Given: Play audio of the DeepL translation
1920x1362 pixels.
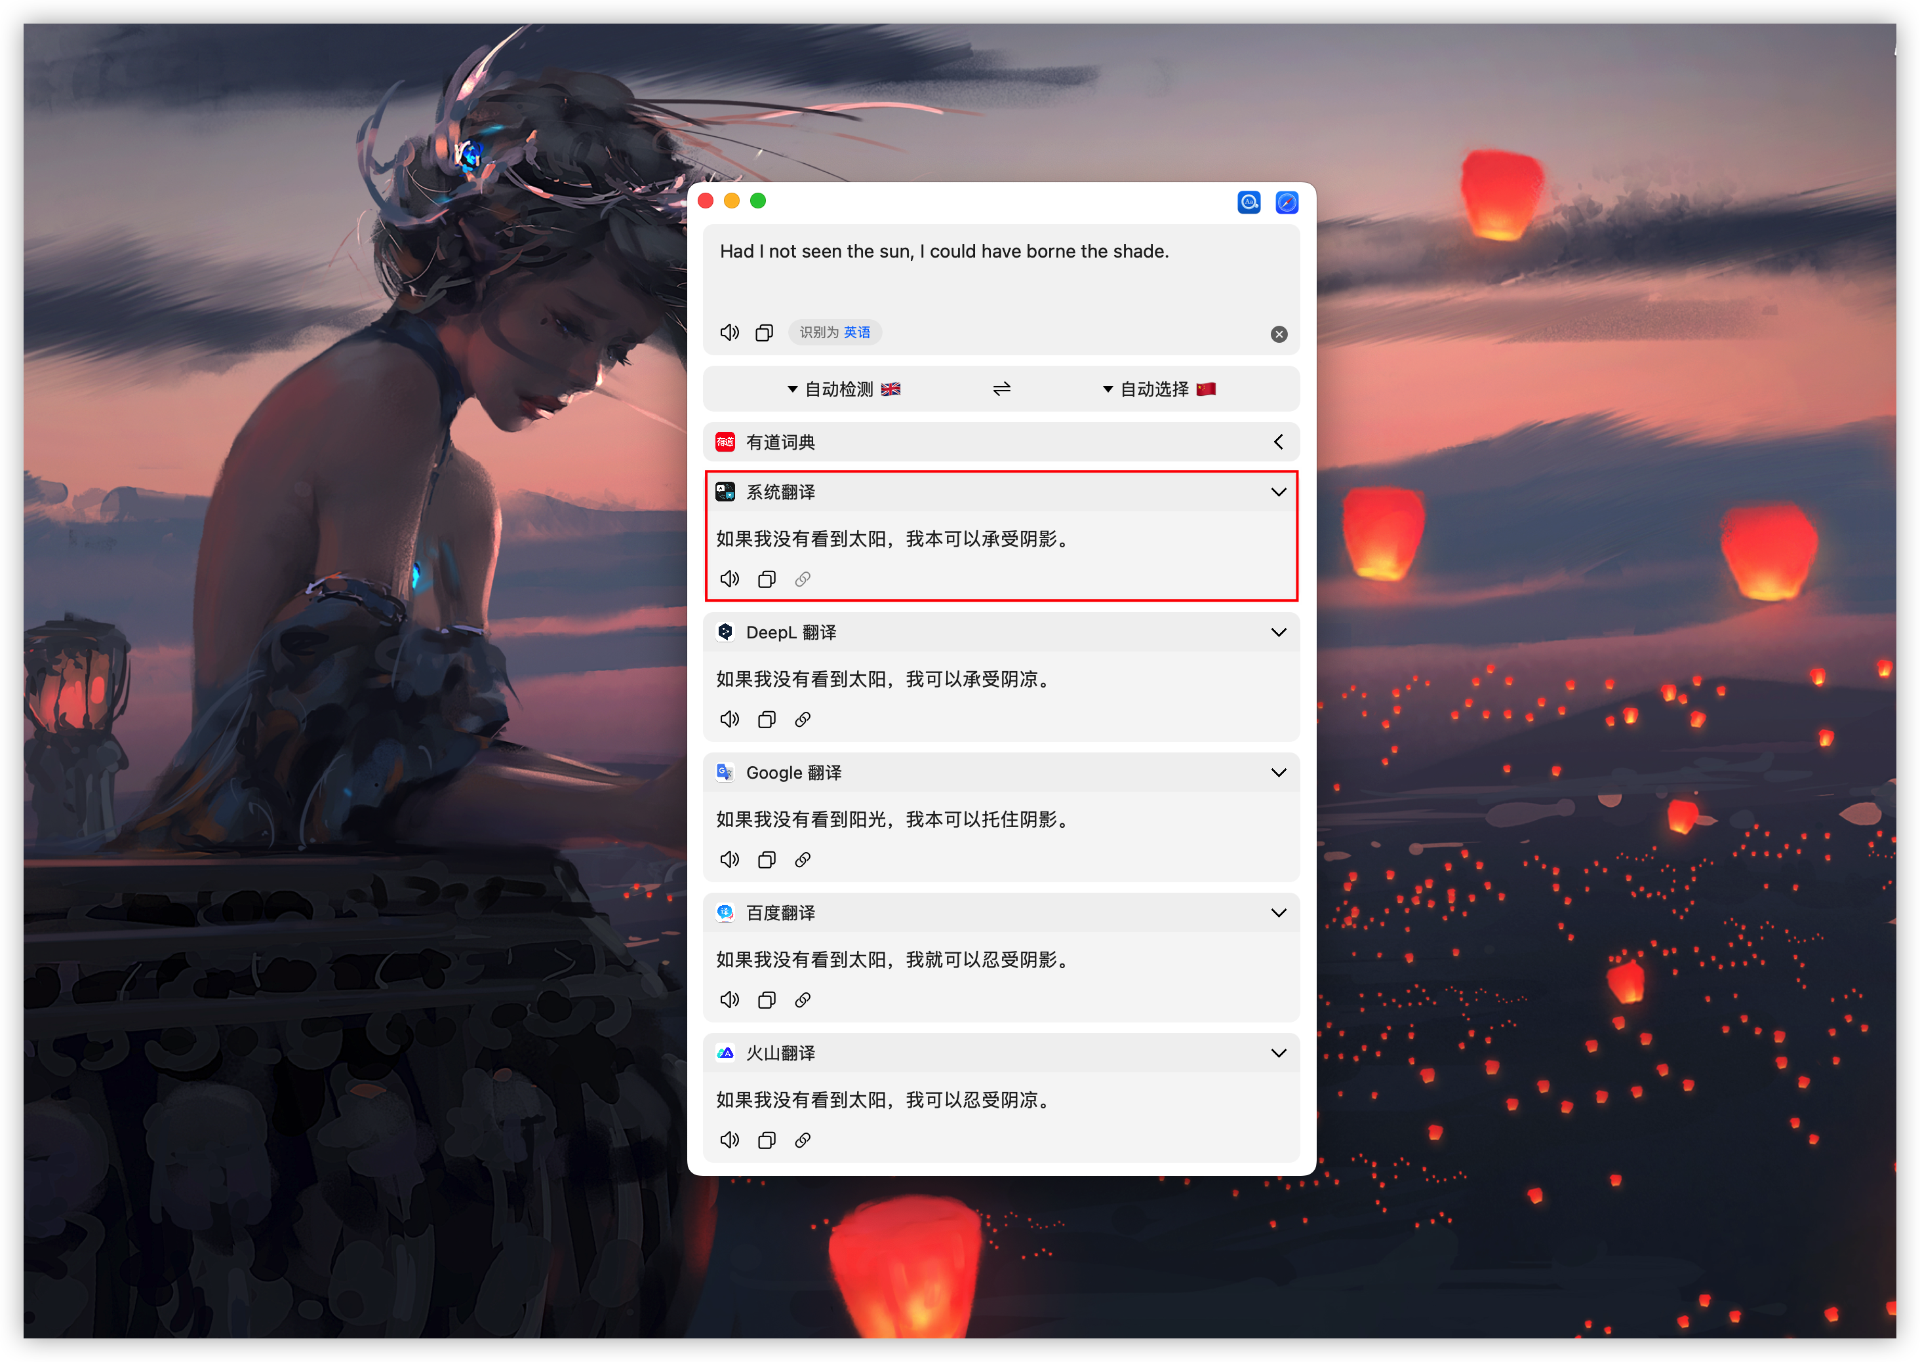Looking at the screenshot, I should (x=729, y=720).
